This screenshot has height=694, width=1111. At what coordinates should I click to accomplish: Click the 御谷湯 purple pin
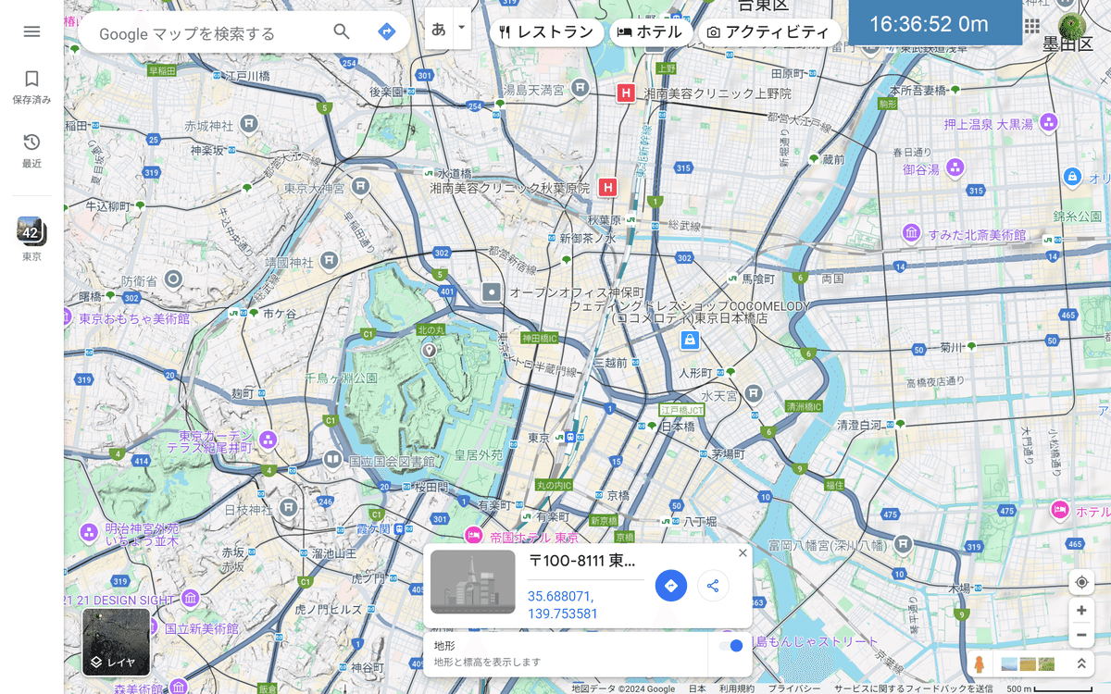point(955,168)
